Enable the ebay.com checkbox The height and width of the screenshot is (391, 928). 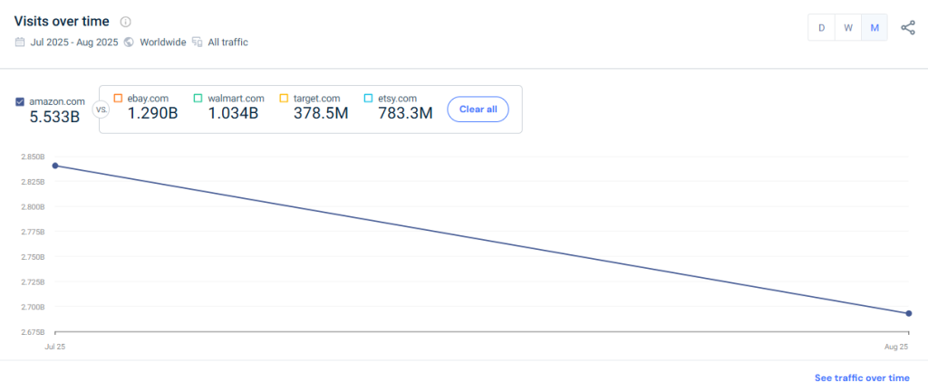tap(118, 98)
